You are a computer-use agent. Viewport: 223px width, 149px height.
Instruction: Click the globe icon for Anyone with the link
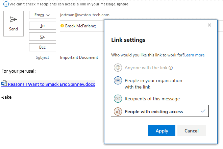point(118,68)
